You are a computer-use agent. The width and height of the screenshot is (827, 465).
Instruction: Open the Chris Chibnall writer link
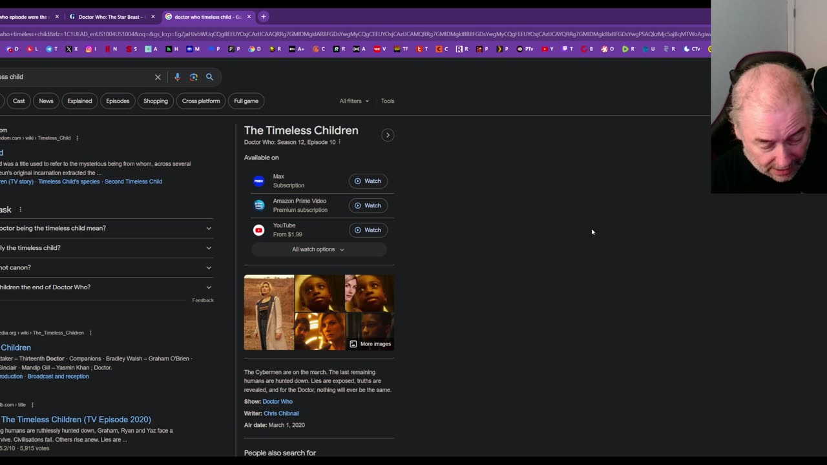281,413
